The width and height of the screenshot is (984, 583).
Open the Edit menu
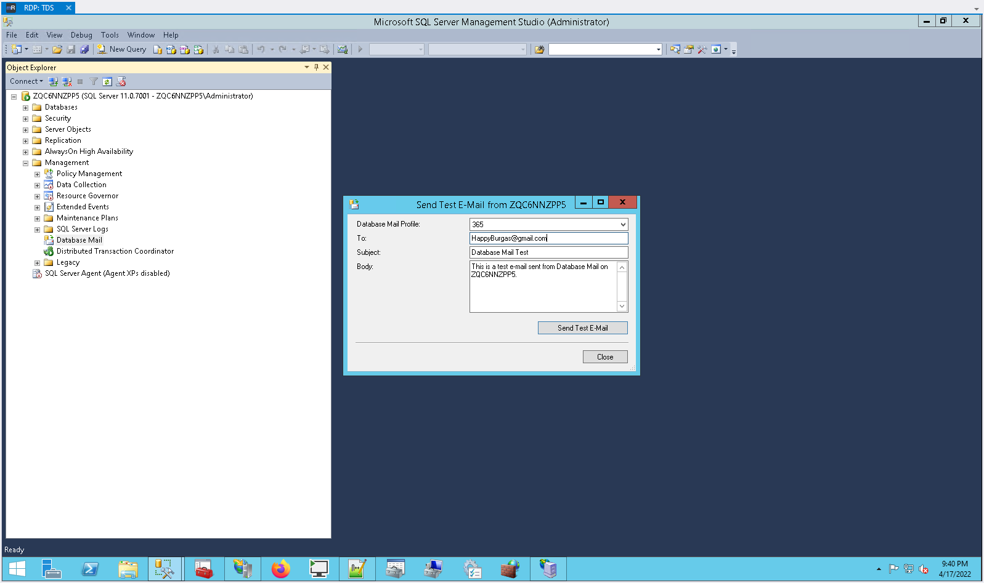32,35
